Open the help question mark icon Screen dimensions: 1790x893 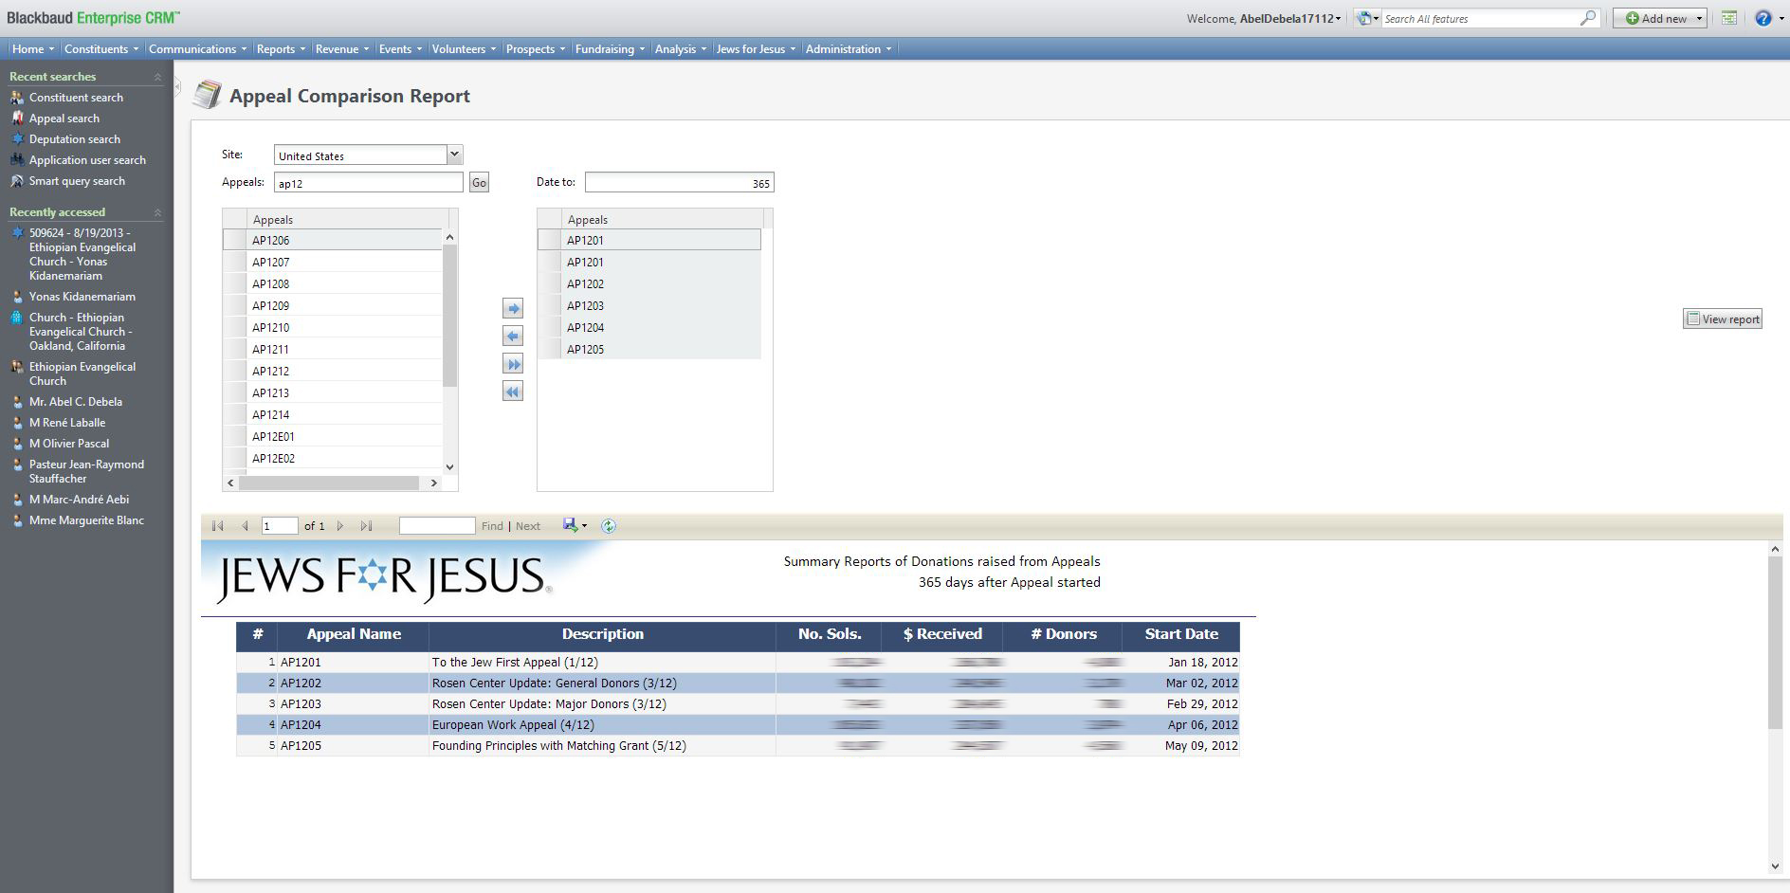tap(1763, 18)
